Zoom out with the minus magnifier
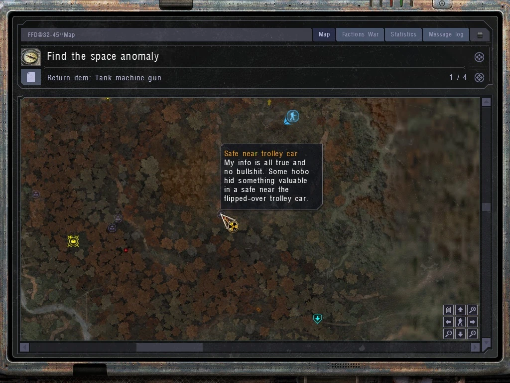The width and height of the screenshot is (510, 383). (x=448, y=334)
